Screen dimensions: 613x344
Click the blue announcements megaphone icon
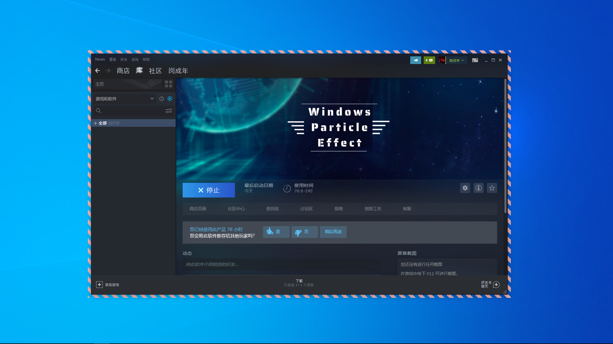tap(416, 60)
